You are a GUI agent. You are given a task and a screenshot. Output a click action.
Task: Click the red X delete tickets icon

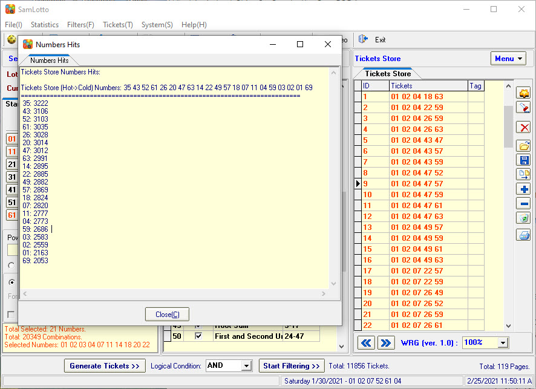[523, 128]
